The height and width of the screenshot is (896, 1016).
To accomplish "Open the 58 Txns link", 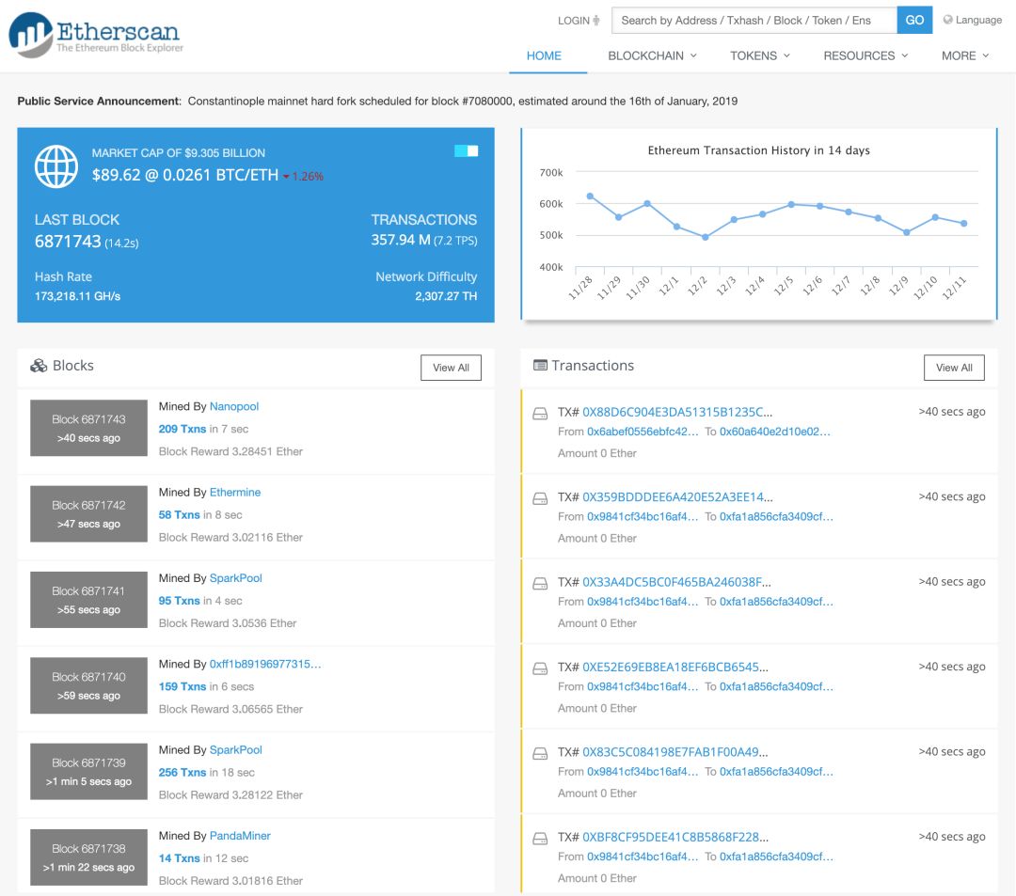I will click(x=180, y=515).
